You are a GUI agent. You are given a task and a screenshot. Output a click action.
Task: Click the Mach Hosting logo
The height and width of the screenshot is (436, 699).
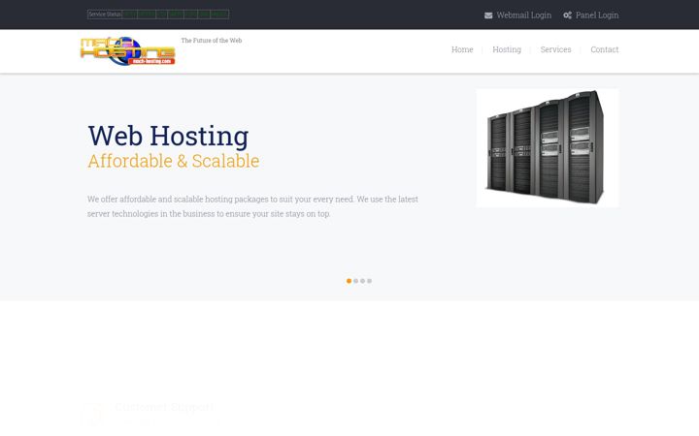127,50
